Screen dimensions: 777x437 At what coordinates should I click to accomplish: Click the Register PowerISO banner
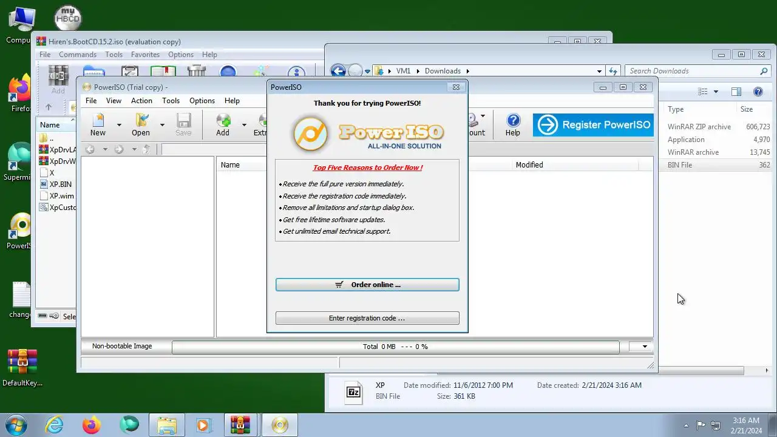click(593, 125)
